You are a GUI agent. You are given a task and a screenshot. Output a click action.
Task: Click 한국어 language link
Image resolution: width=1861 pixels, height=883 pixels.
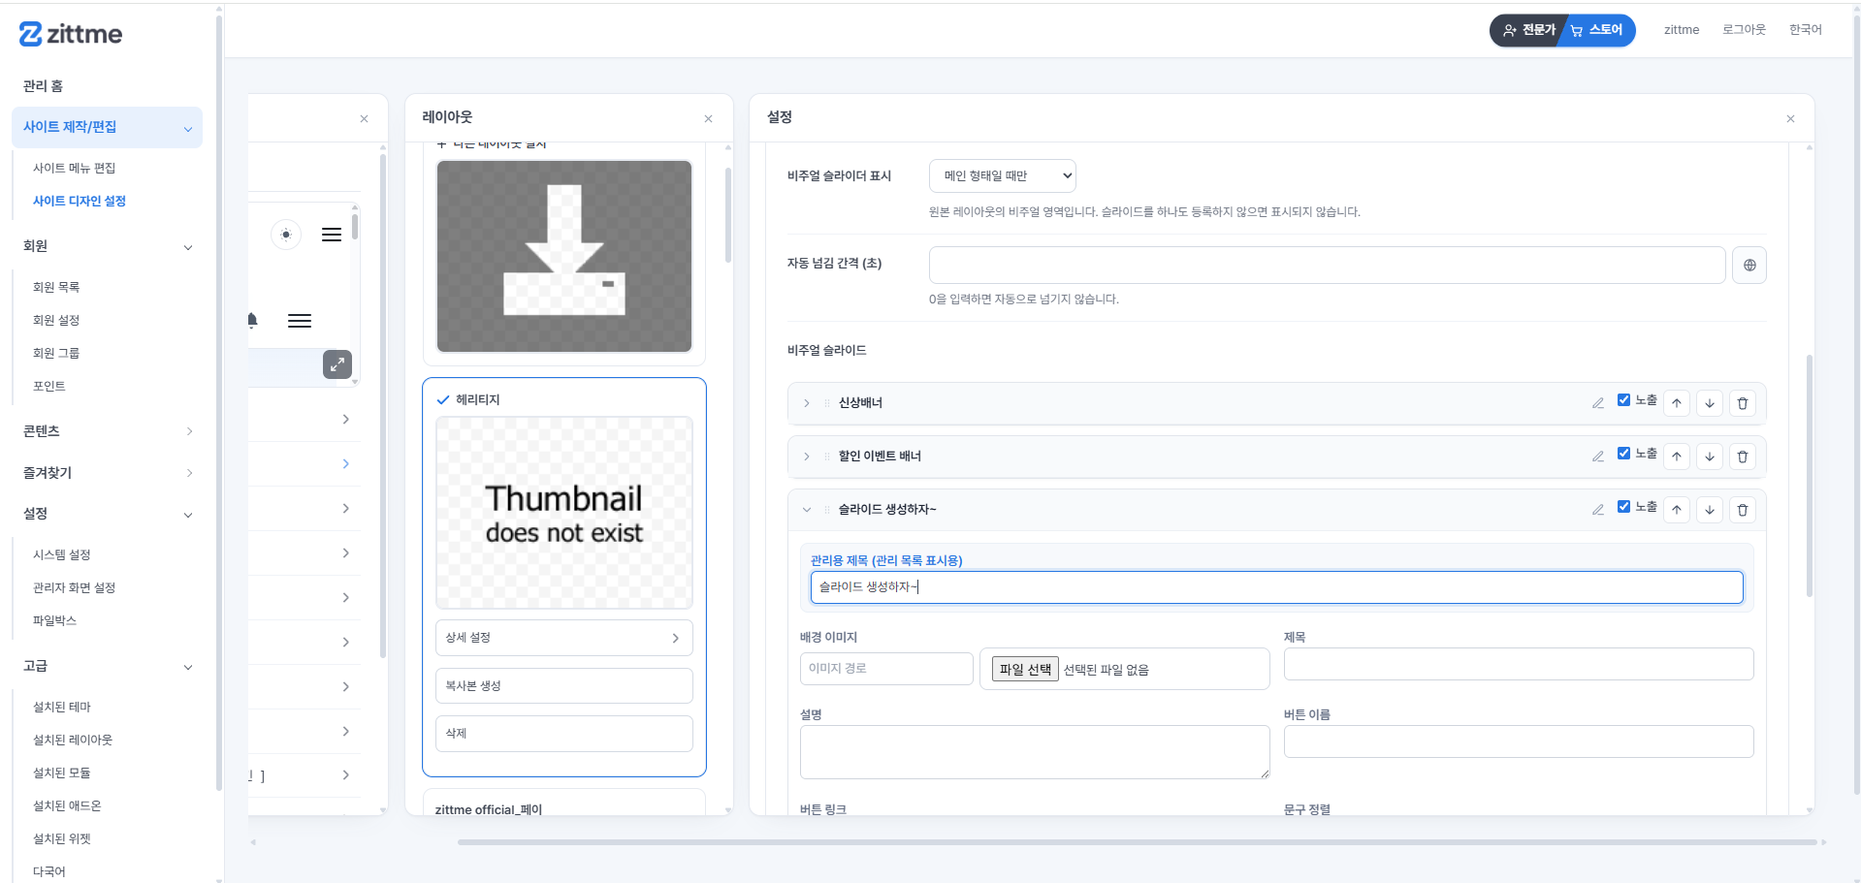[x=1806, y=30]
